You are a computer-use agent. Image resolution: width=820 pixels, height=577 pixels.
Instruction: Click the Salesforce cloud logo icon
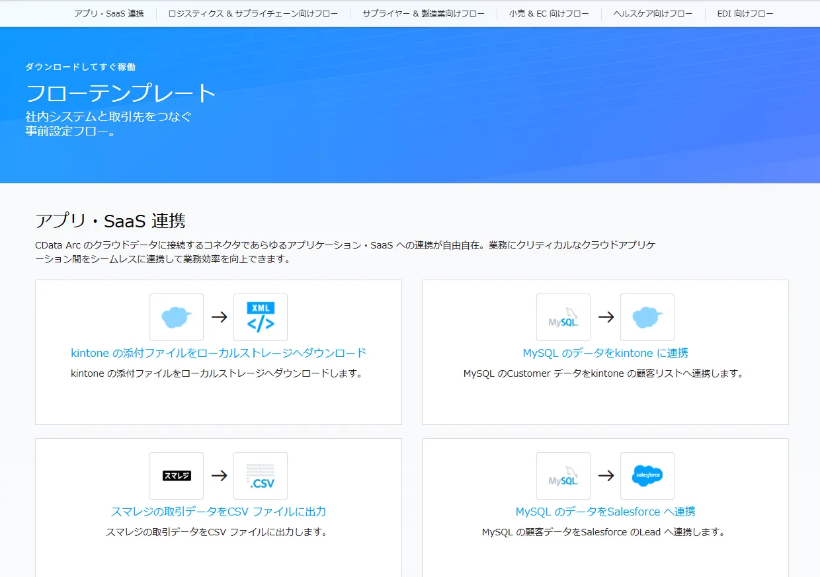click(647, 476)
